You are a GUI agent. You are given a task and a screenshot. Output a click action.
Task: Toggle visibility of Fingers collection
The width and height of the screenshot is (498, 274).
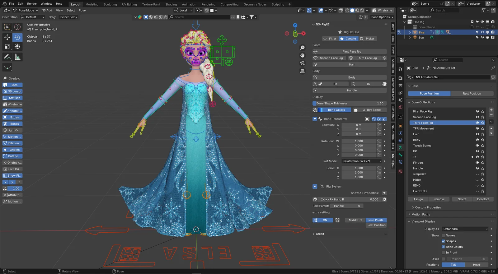(477, 163)
